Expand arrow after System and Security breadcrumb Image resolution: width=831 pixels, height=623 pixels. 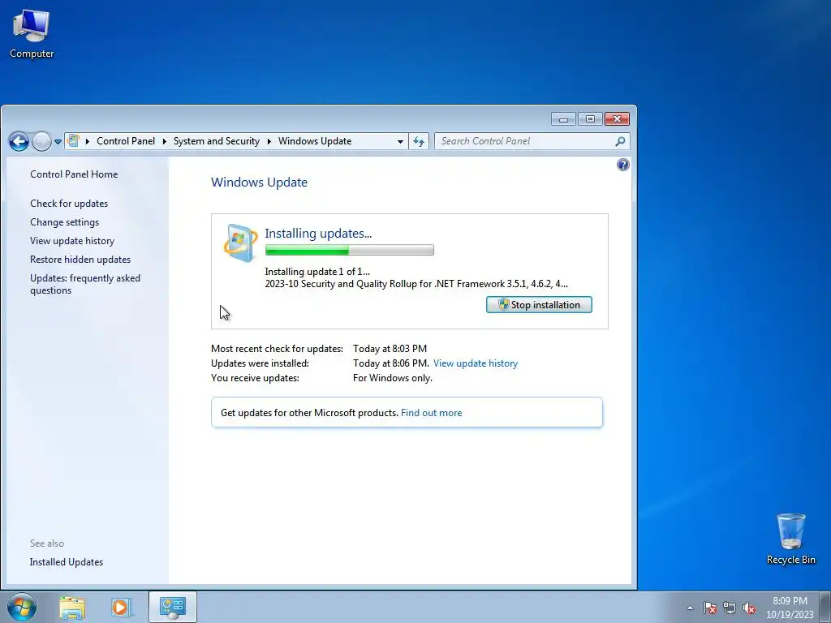(269, 141)
